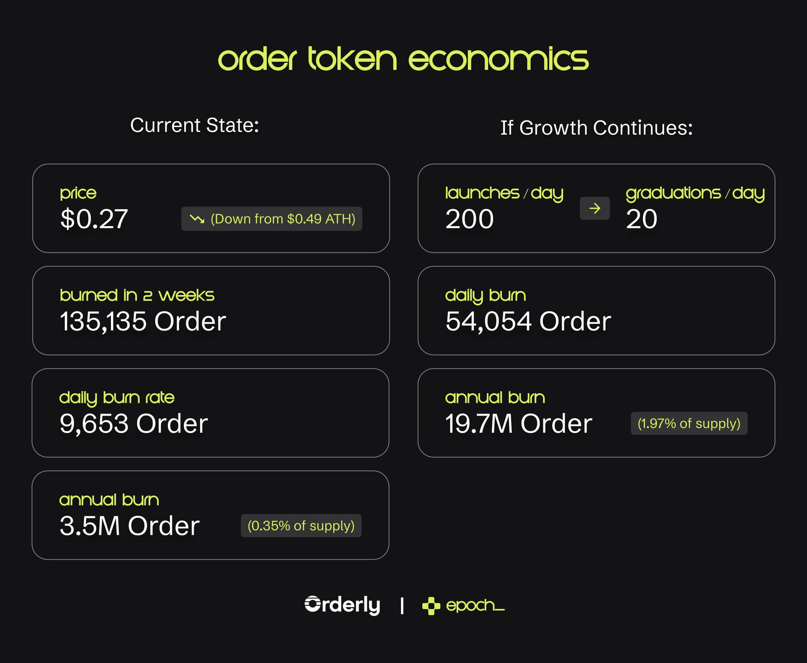
Task: Click the "Current State:" heading
Action: pos(194,125)
